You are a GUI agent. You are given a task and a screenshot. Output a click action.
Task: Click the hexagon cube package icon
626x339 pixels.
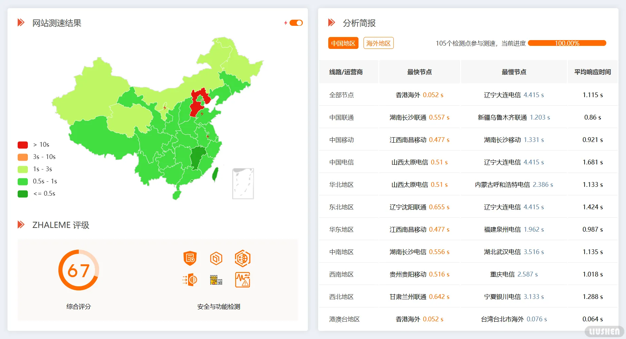point(216,258)
